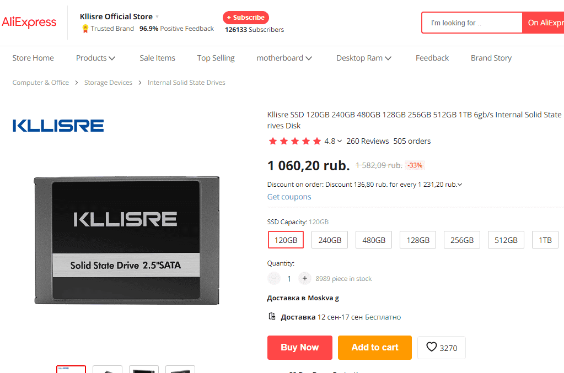Screen dimensions: 564x373
Task: Expand the Desktop Ram menu
Action: tap(364, 58)
